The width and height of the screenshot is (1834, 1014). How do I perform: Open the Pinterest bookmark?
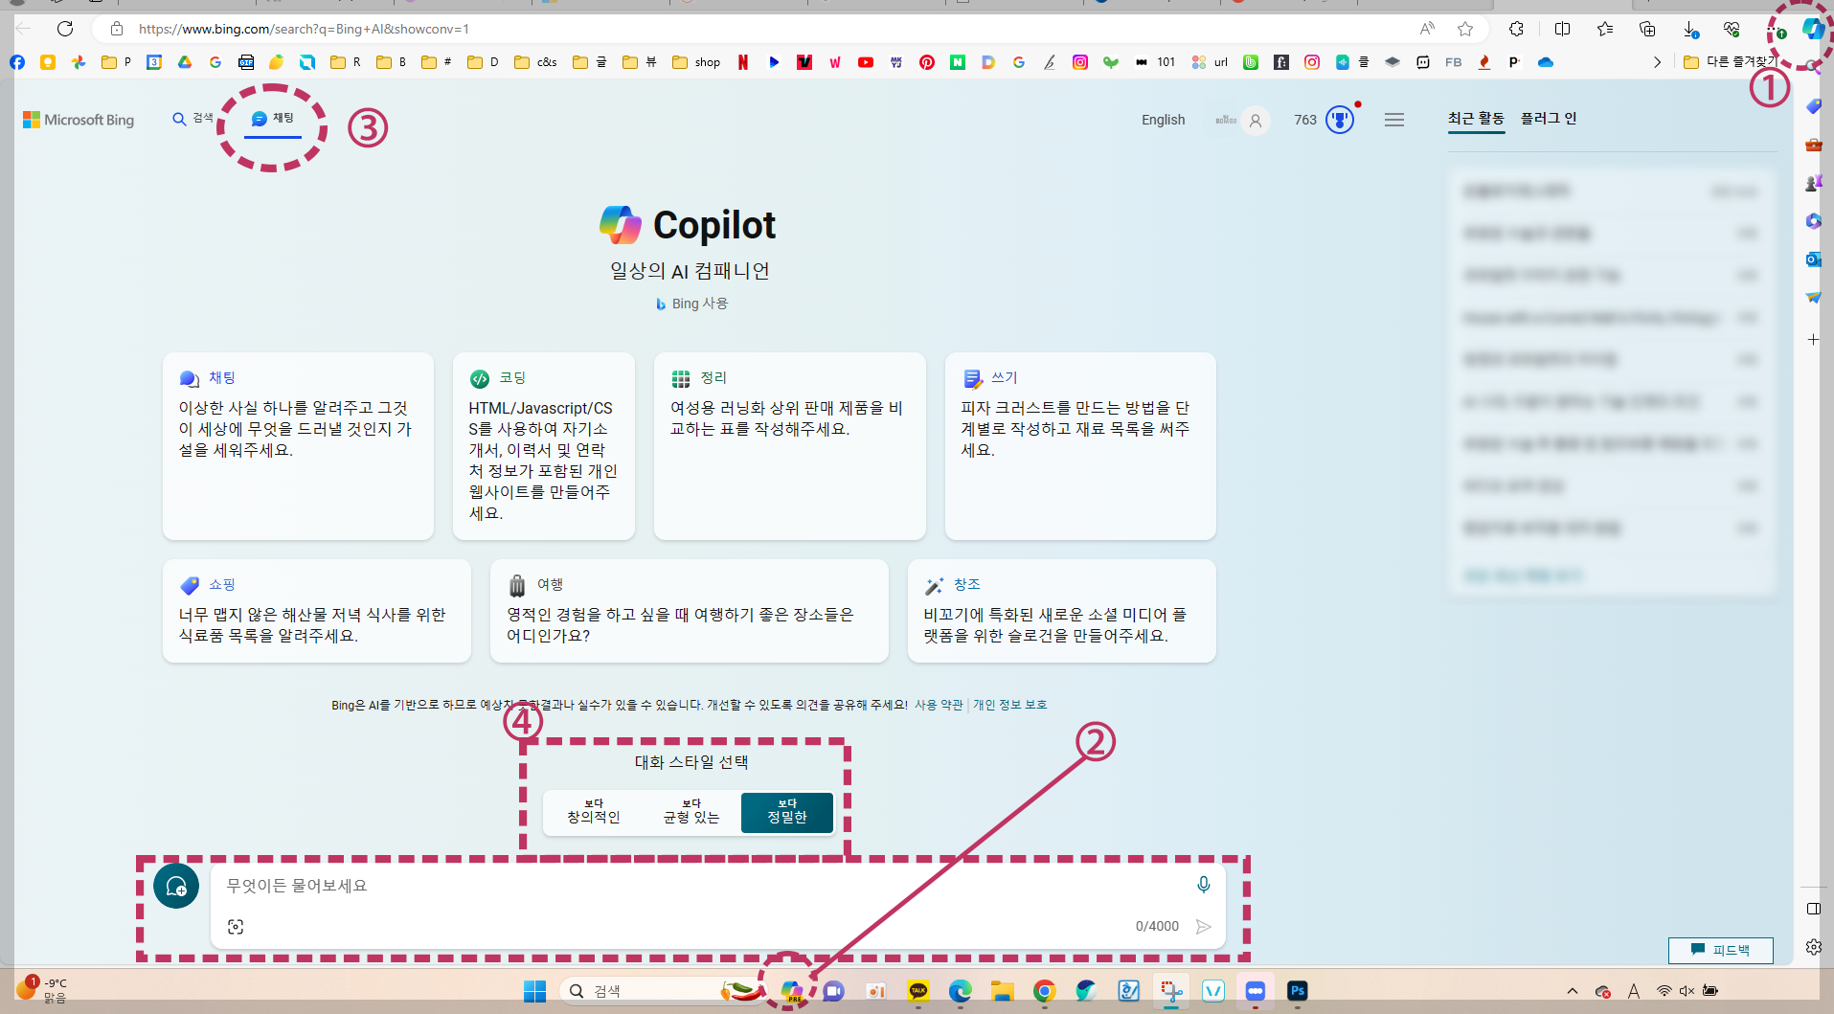click(927, 62)
